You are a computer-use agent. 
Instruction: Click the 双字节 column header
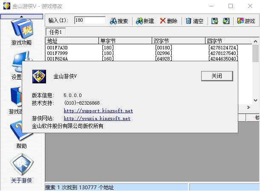point(179,41)
